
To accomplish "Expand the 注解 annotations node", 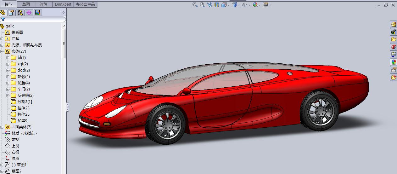I will [2, 39].
